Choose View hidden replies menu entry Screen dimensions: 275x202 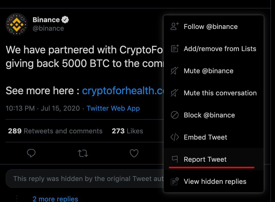214,181
